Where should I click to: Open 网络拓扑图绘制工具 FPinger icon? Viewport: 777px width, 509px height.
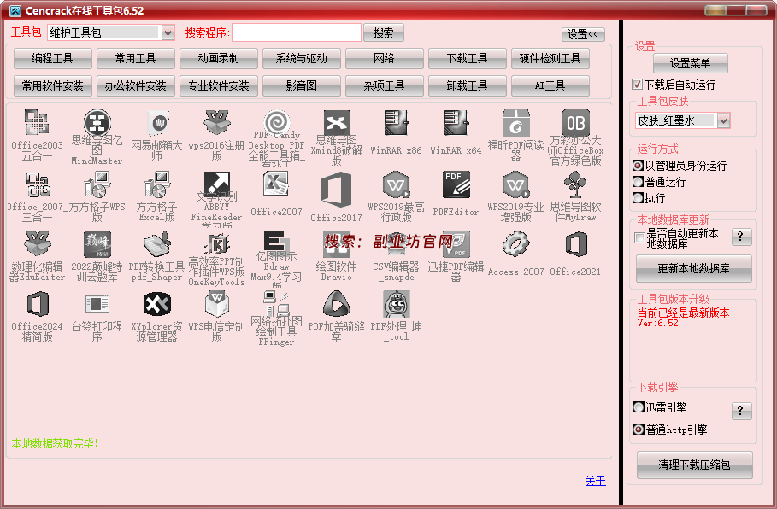(276, 303)
